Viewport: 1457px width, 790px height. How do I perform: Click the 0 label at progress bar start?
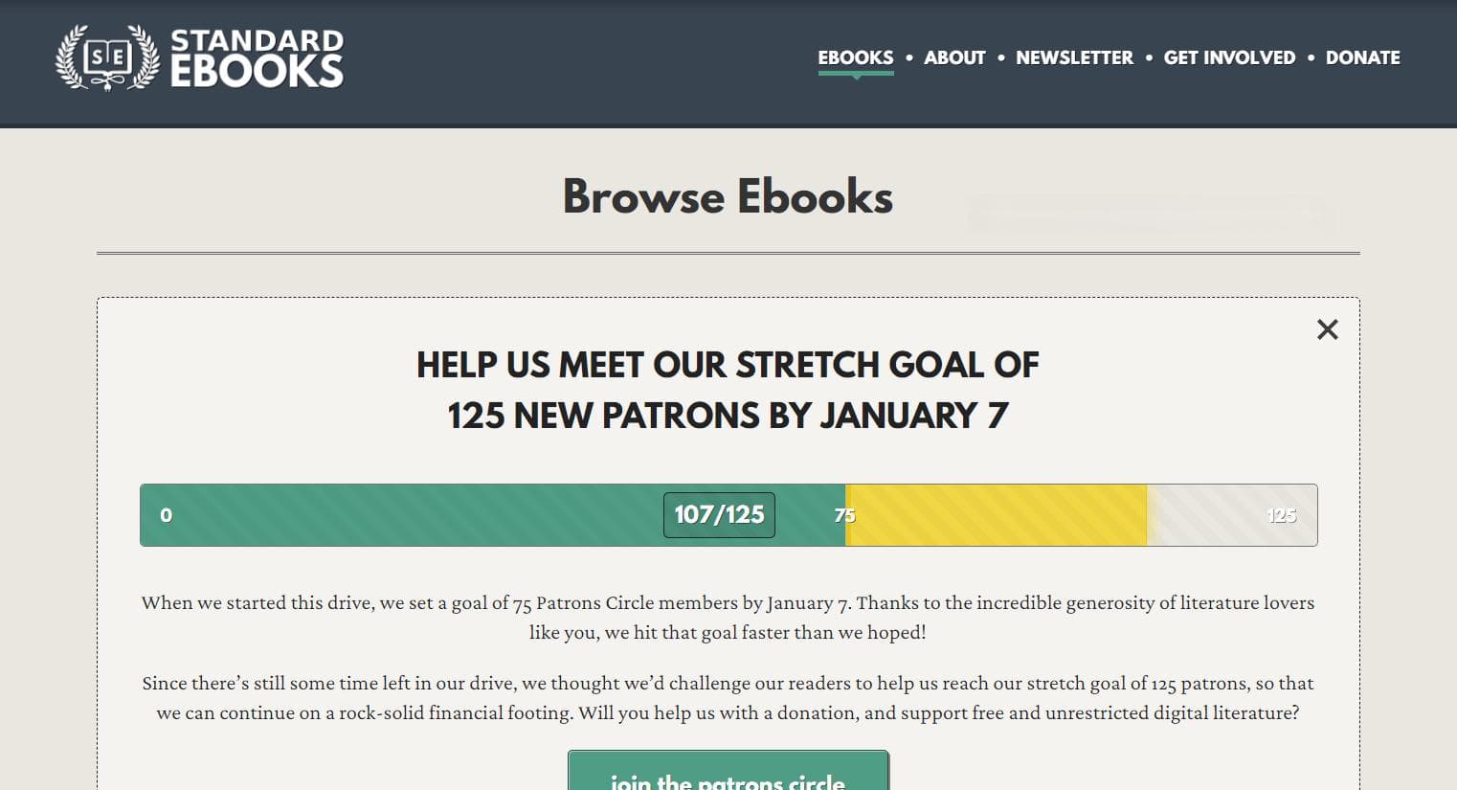pos(166,515)
